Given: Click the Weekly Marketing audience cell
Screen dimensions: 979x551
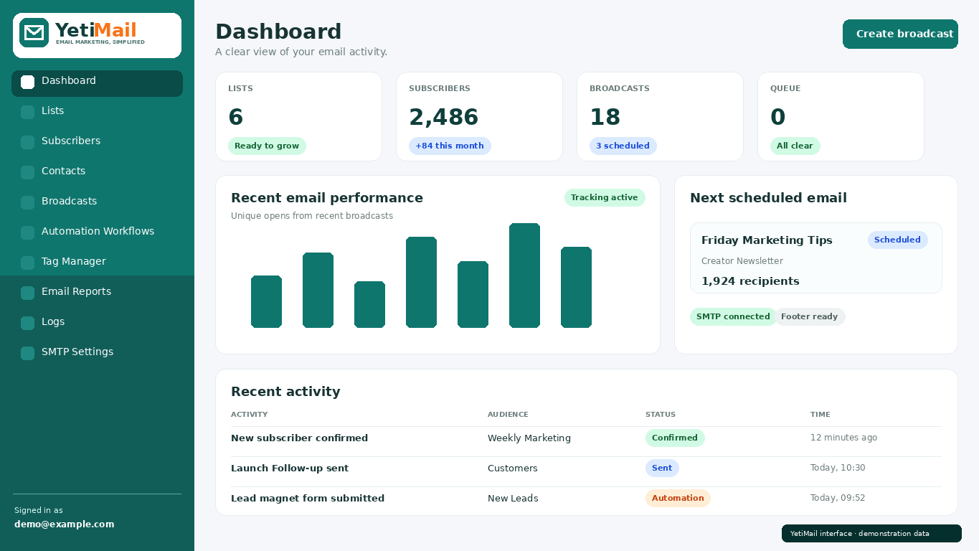Looking at the screenshot, I should (529, 438).
